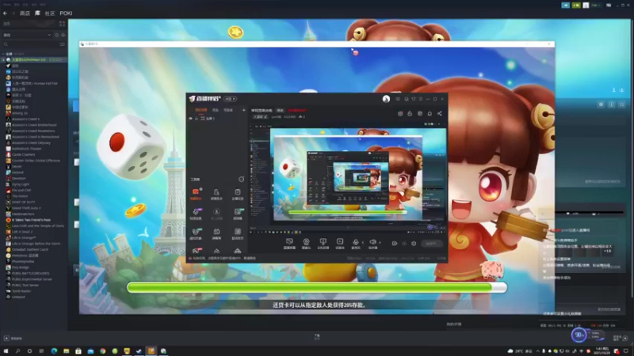Add a camera source icon
This screenshot has height=356, width=634.
(306, 241)
